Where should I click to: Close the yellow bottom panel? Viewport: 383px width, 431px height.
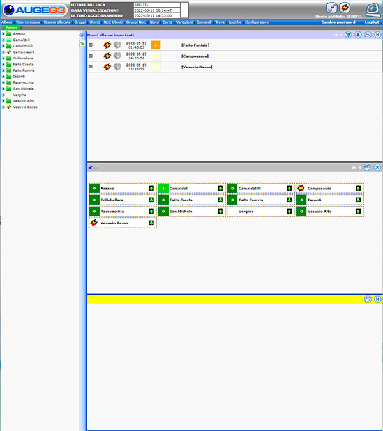pos(377,299)
